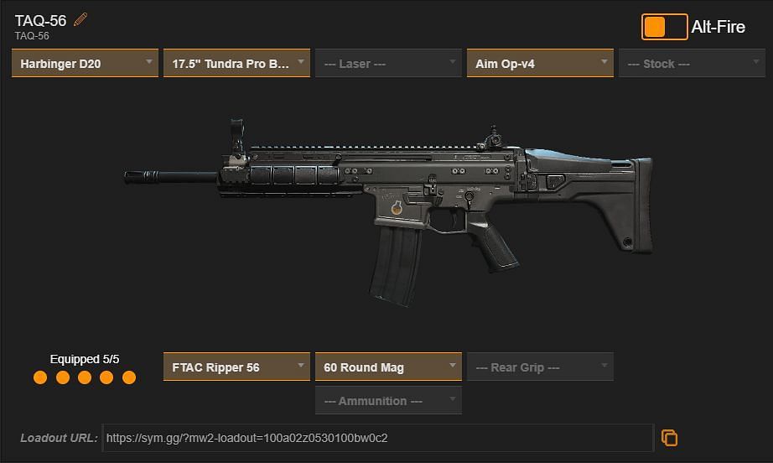Copy the loadout URL with the copy icon
The width and height of the screenshot is (773, 463).
click(669, 438)
